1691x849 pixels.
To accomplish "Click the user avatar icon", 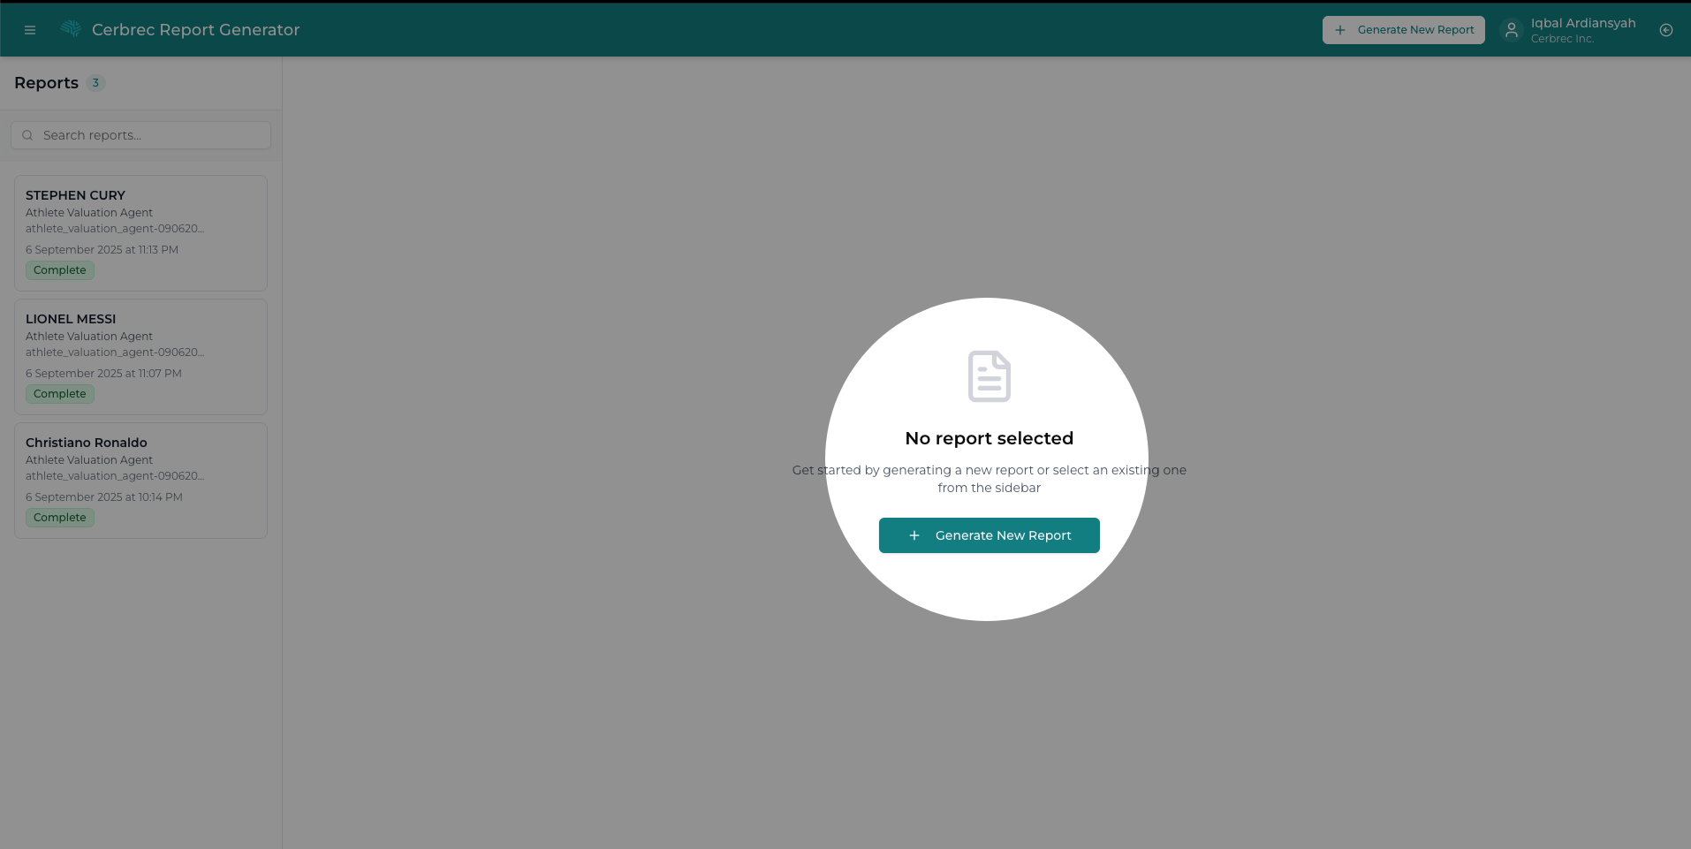I will (x=1512, y=30).
